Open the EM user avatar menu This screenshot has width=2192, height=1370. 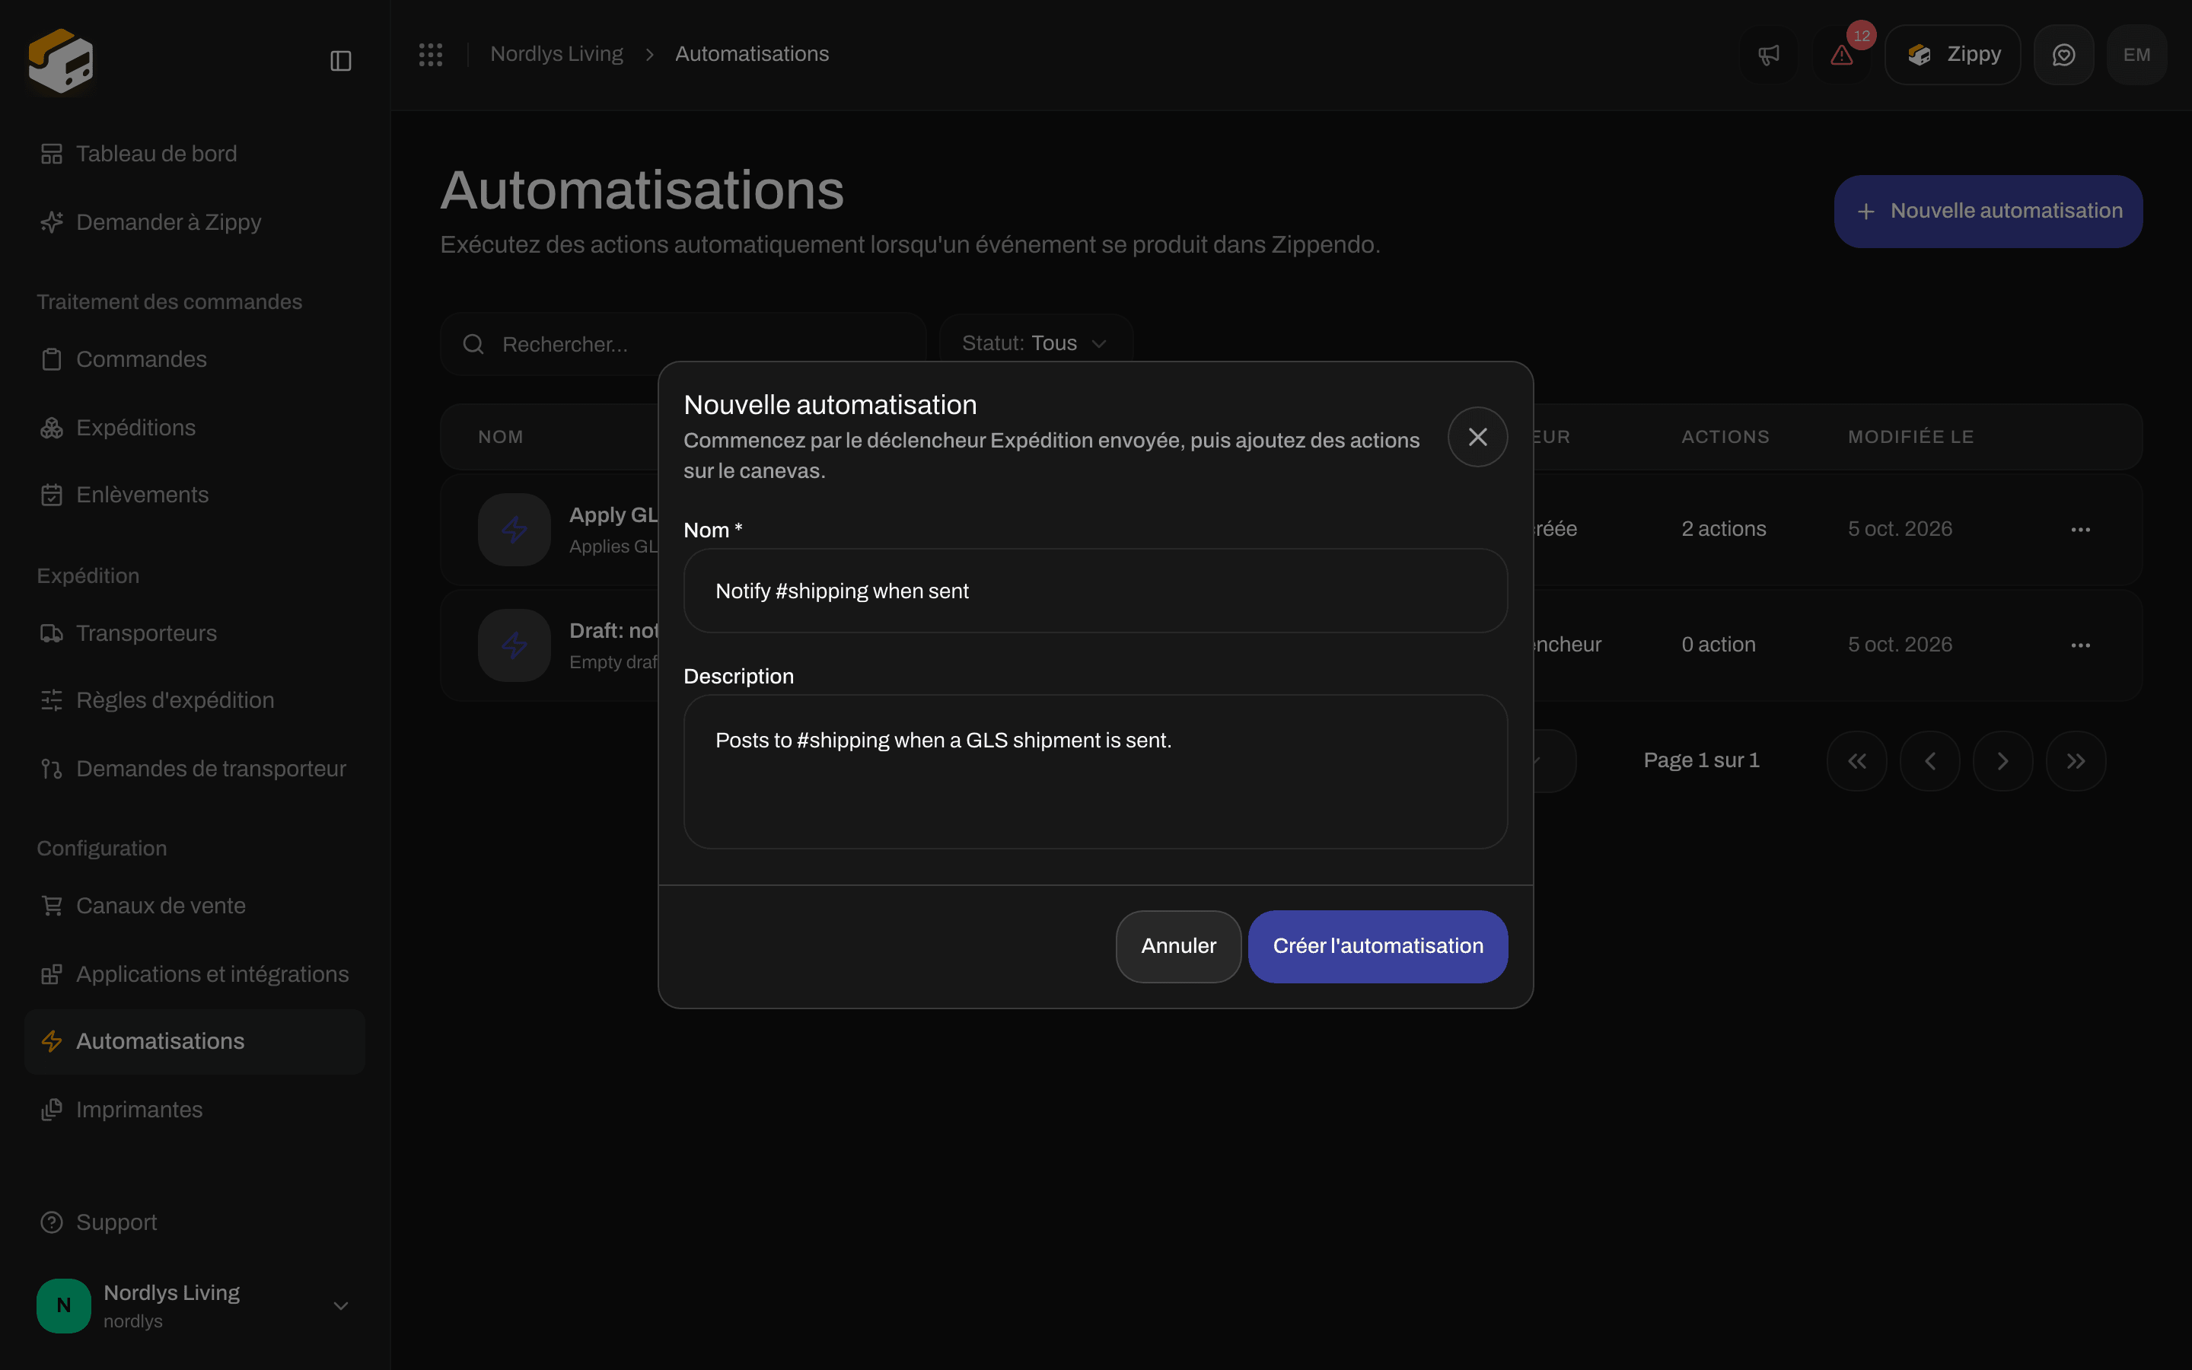click(2136, 56)
